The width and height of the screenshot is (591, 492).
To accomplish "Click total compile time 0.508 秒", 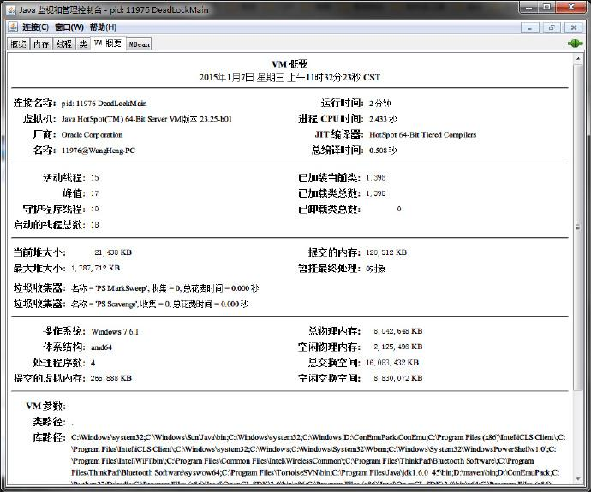I will [383, 151].
